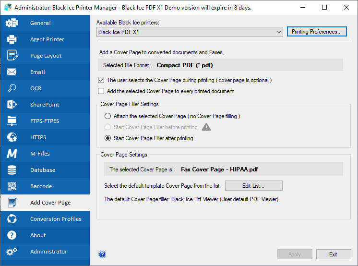358x266 pixels.
Task: Open the SharePoint icon in sidebar
Action: [12, 105]
